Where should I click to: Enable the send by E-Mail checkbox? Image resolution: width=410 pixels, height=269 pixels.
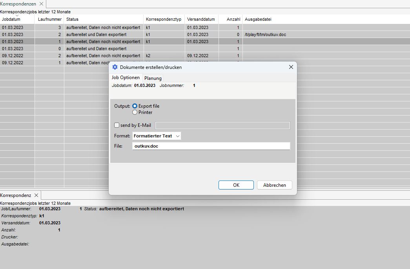tap(117, 125)
